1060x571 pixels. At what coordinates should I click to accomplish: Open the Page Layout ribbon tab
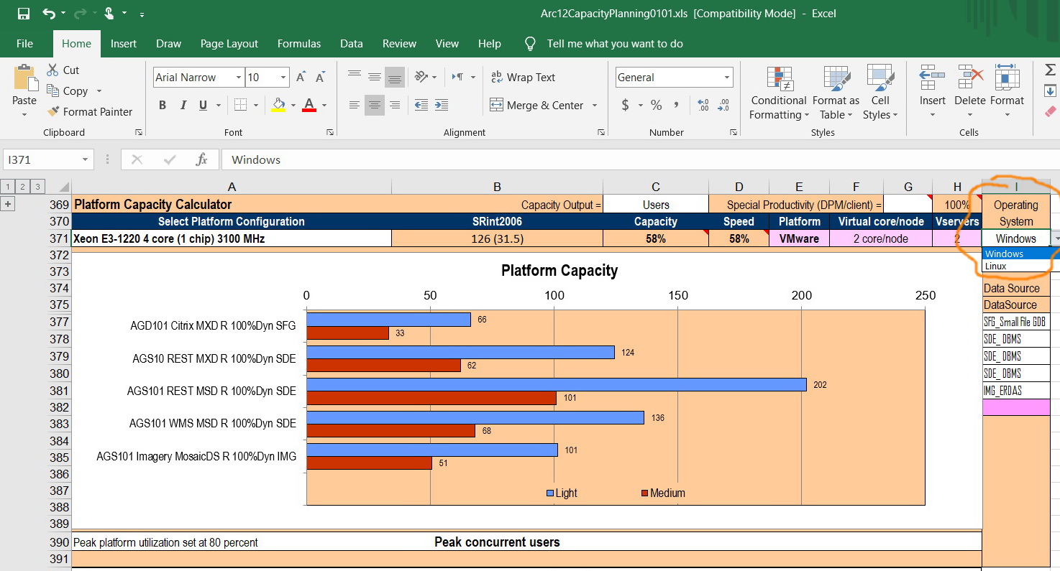click(229, 44)
